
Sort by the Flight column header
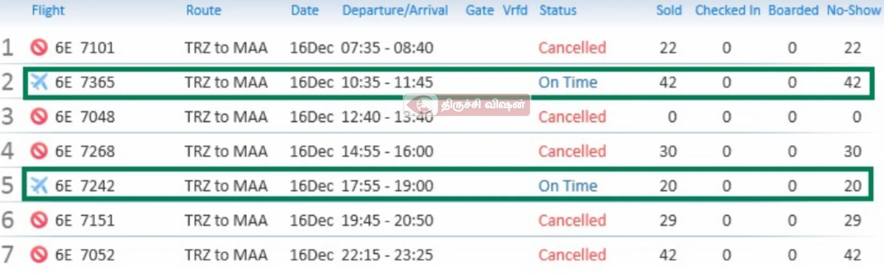coord(48,10)
